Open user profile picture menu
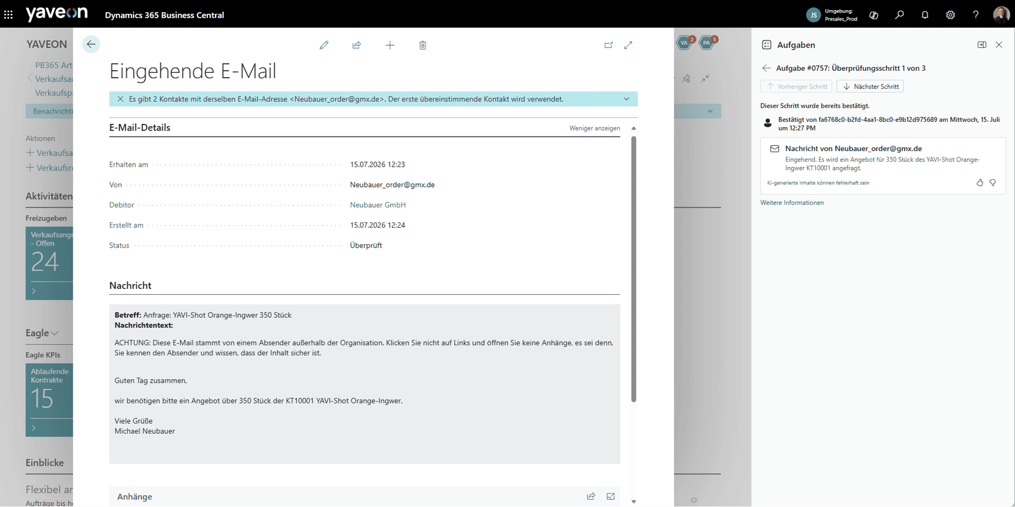1015x507 pixels. pyautogui.click(x=1001, y=14)
